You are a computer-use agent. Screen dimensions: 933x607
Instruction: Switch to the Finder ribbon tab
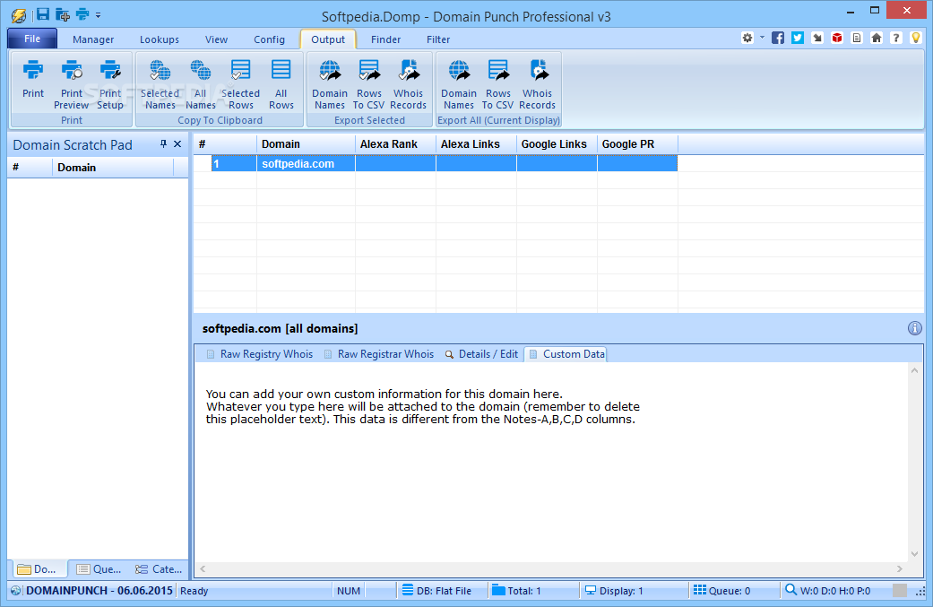point(385,39)
